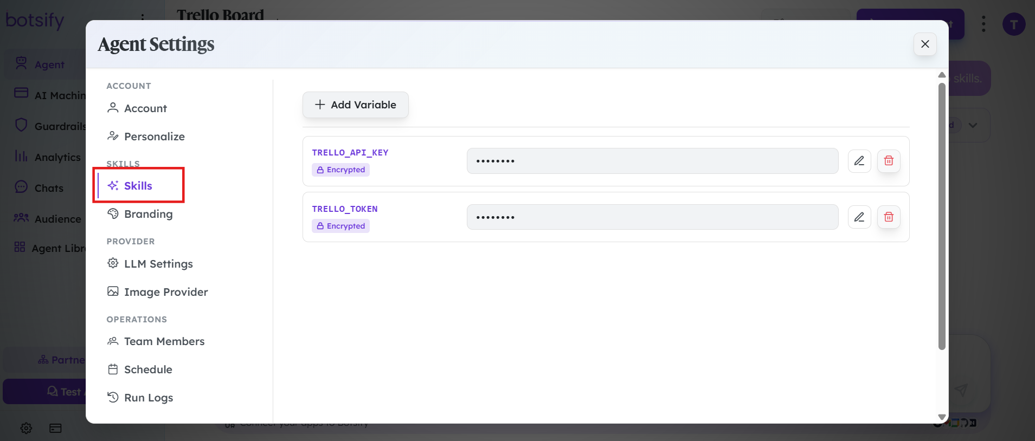Viewport: 1035px width, 441px height.
Task: Click the card icon next to the gear
Action: (55, 428)
